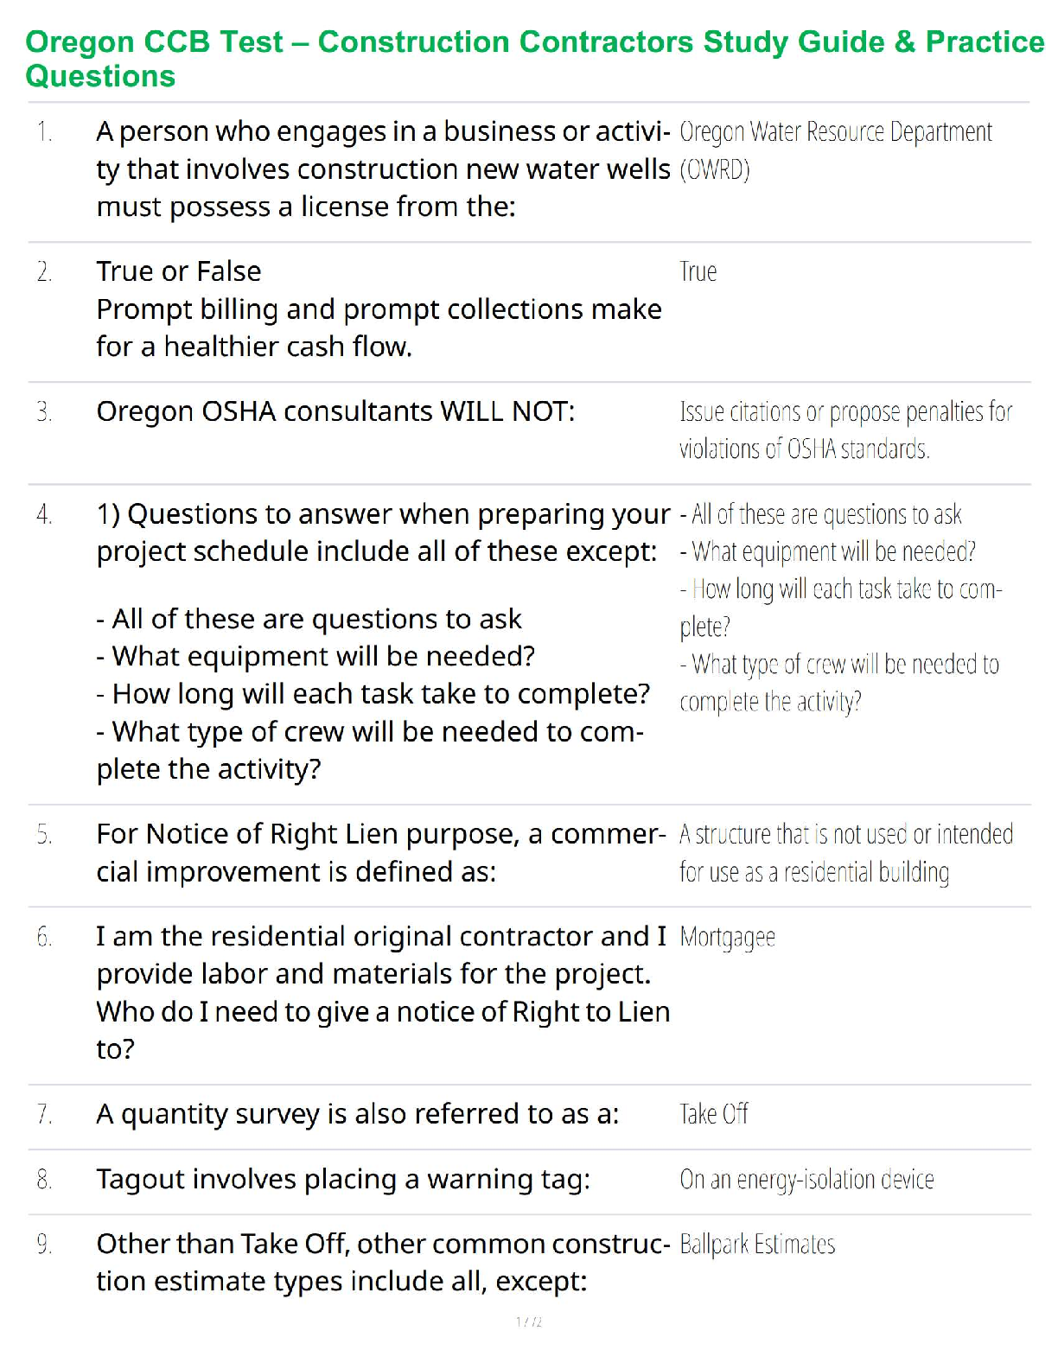The width and height of the screenshot is (1058, 1369).
Task: Click the 'Tagout involves placing a warning tag' question
Action: 343,1180
